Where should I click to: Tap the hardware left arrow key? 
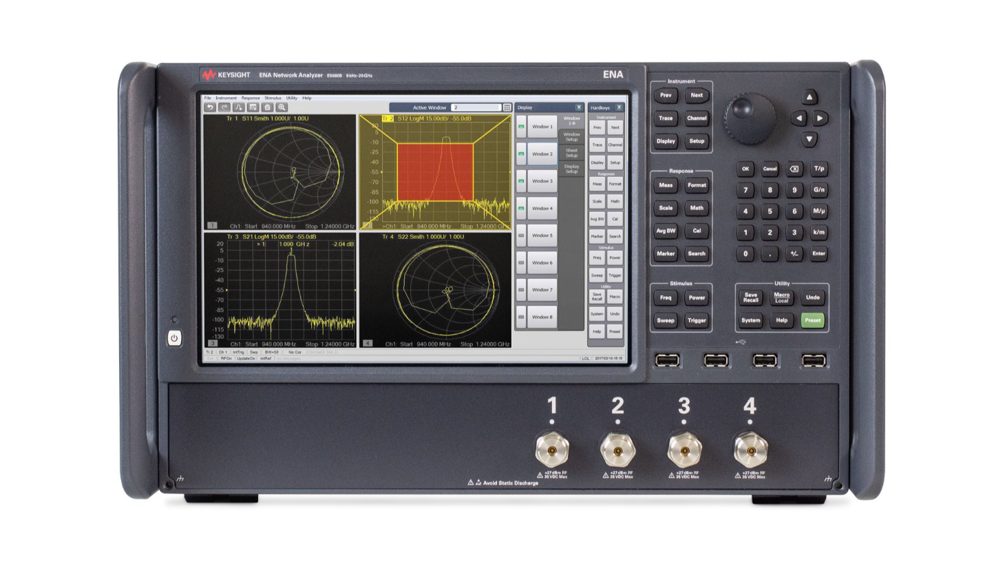coord(799,118)
